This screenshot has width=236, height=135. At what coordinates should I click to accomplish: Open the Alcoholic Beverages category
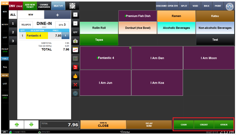(176, 28)
